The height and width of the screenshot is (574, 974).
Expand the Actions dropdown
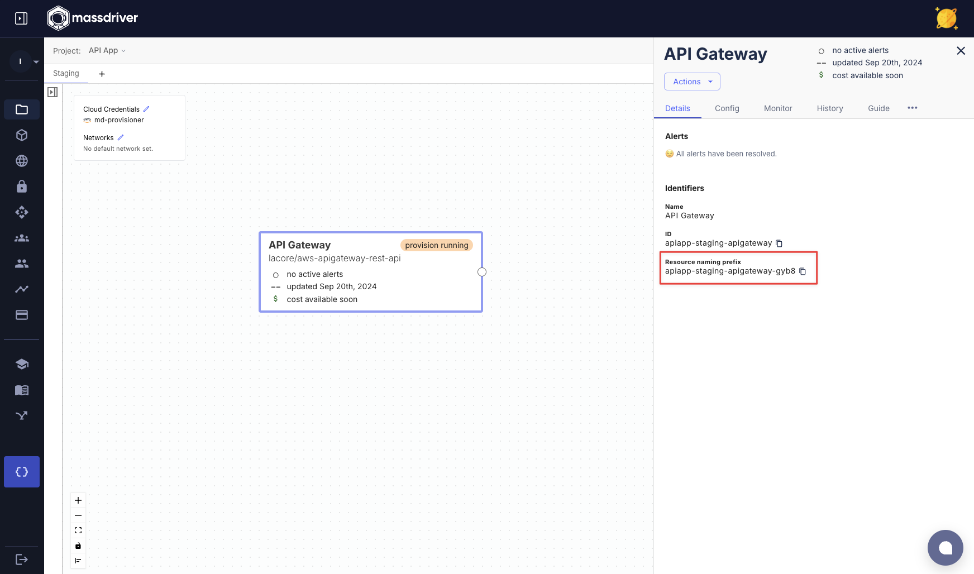click(x=692, y=82)
